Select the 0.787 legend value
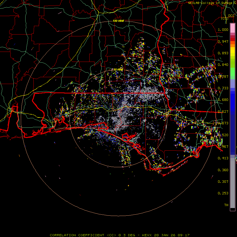Screen dimensions: 237x237 [223, 76]
